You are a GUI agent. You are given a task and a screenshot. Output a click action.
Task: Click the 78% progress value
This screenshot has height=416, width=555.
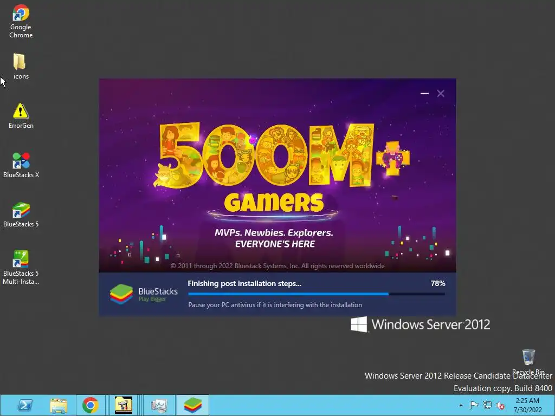pyautogui.click(x=438, y=283)
